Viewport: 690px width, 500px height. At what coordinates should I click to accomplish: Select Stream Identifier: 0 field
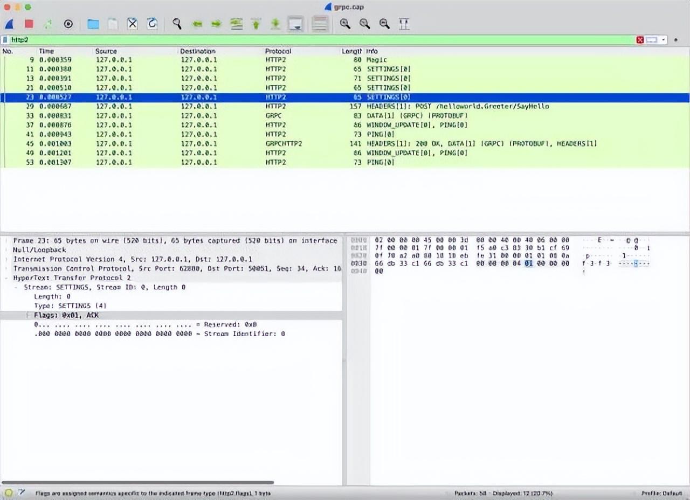160,334
